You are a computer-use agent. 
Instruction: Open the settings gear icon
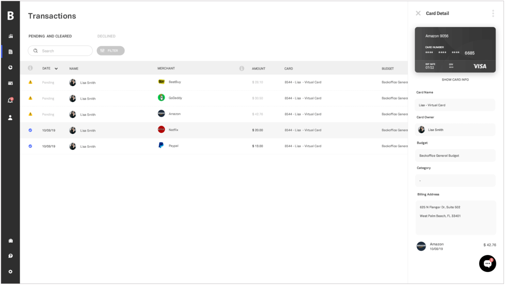pos(11,272)
